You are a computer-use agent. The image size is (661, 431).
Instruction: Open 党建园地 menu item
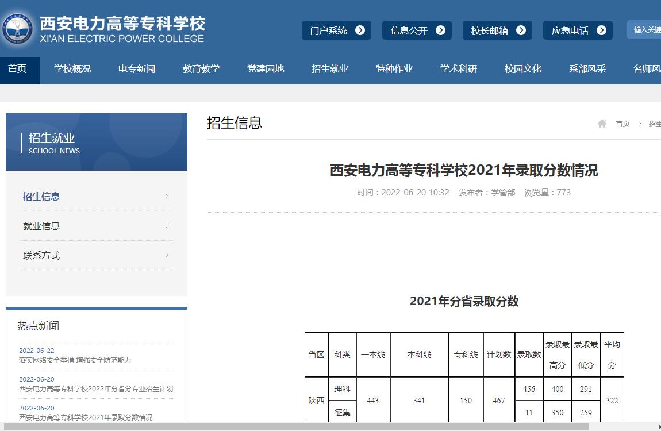pos(266,69)
